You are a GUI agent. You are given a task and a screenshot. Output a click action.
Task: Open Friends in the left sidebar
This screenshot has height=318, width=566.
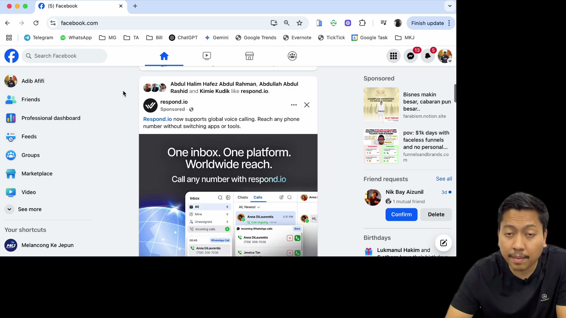(49, 100)
